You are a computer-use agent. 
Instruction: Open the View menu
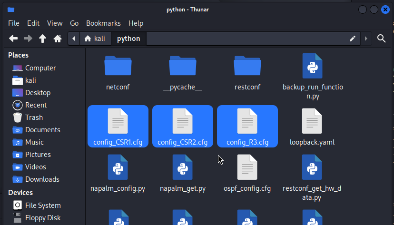click(x=55, y=23)
